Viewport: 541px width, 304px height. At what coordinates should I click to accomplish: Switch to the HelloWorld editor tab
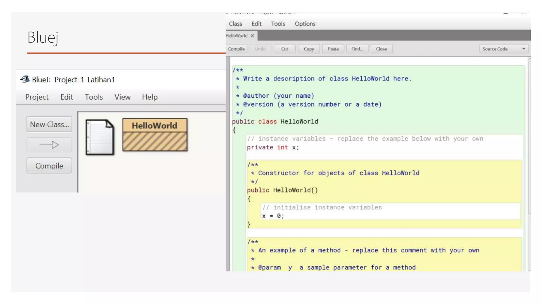click(237, 36)
